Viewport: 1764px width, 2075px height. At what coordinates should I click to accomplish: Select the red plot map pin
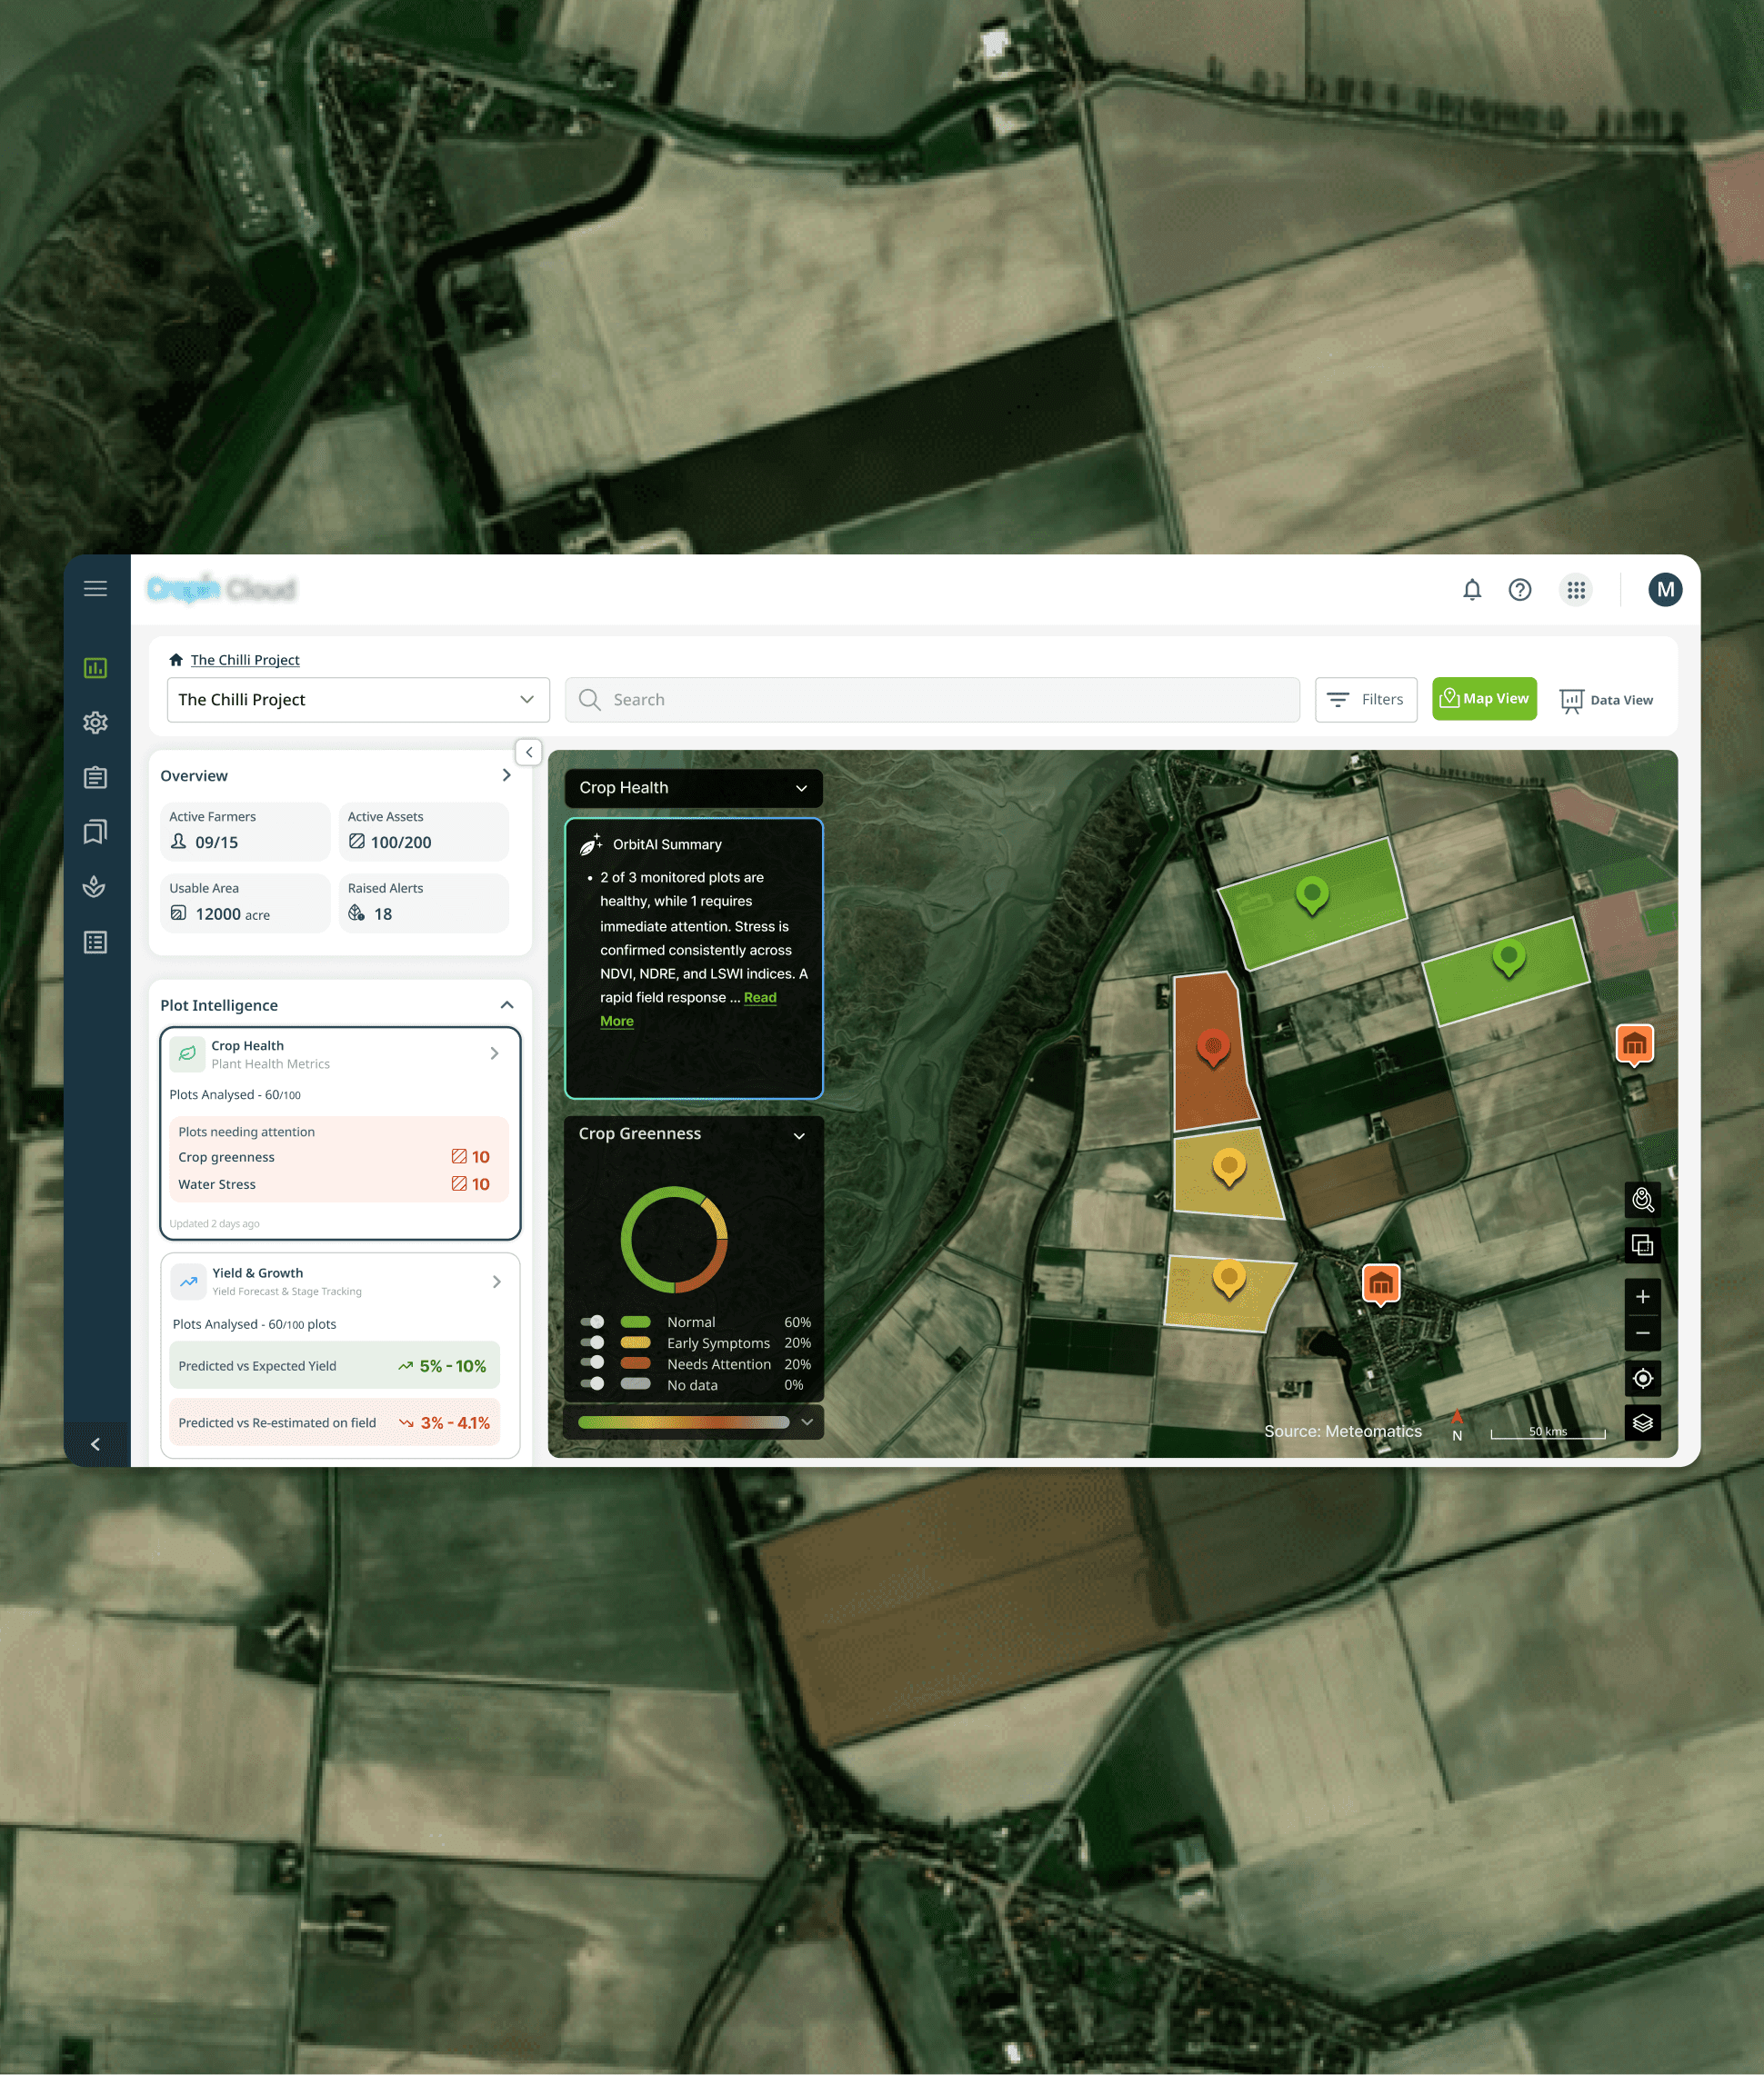pos(1213,1049)
